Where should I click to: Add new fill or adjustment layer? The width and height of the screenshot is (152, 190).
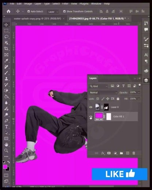click(115, 153)
